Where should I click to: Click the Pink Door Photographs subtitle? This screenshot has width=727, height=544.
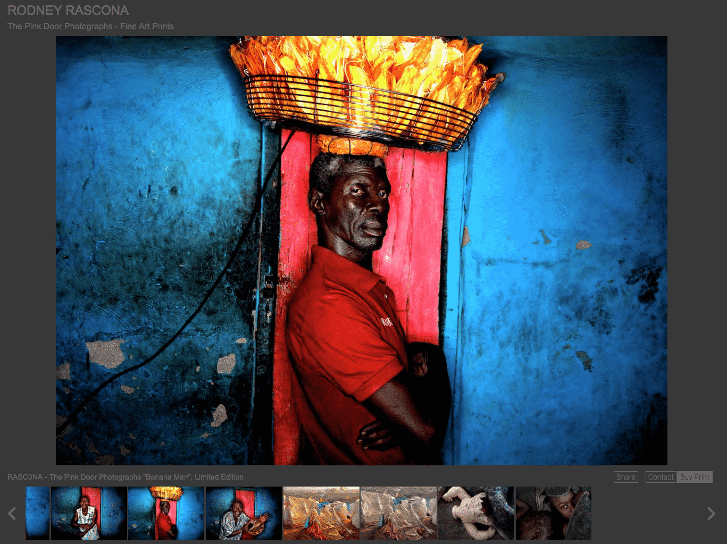click(x=90, y=26)
